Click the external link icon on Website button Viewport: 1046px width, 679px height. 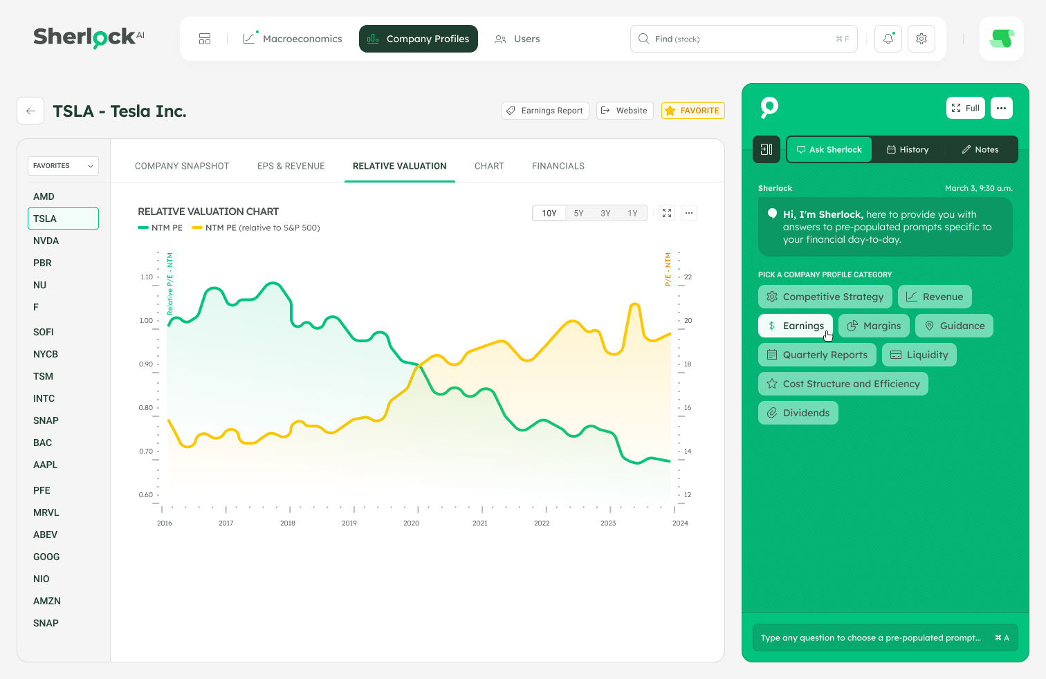click(x=605, y=111)
